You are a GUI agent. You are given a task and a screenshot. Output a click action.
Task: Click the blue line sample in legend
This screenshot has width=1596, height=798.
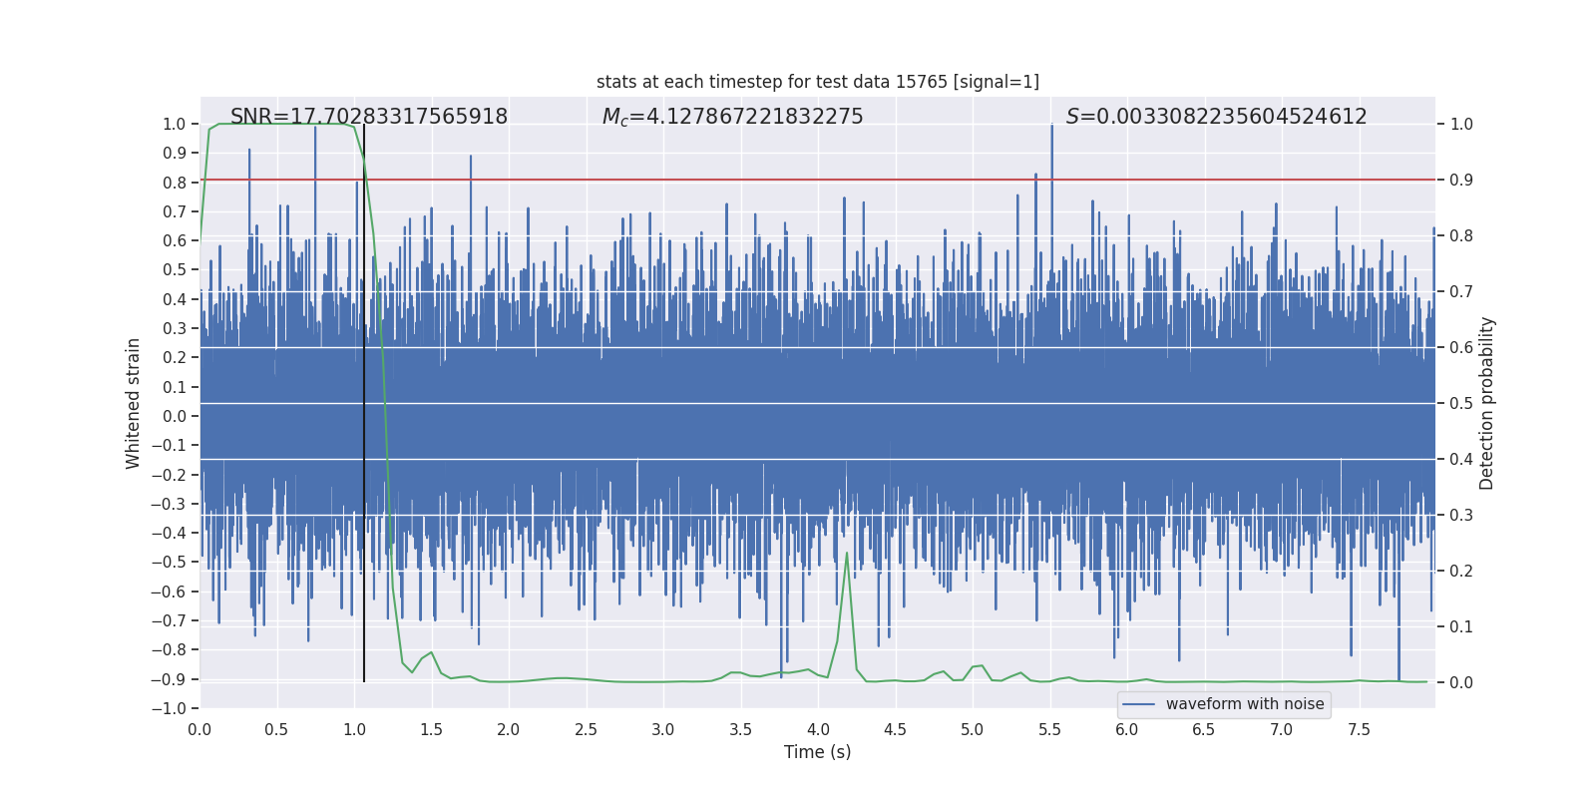1138,704
